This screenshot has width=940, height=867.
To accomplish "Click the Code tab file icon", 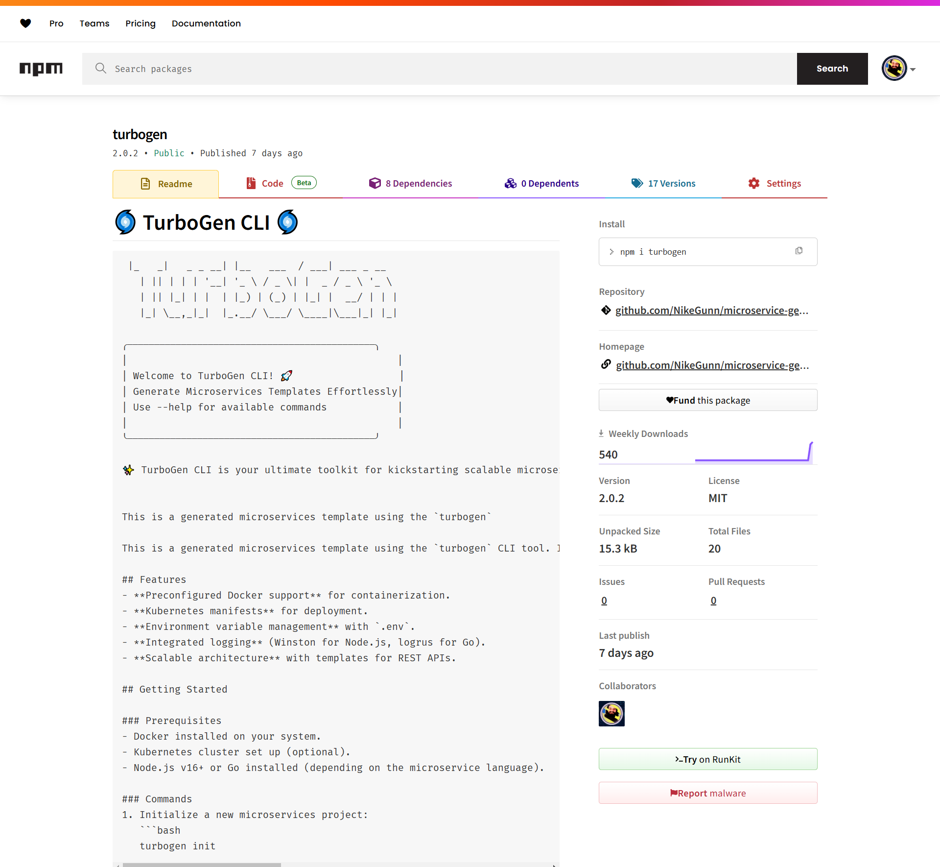I will (251, 183).
